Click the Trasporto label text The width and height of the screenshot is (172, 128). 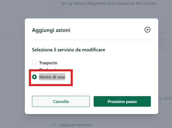(48, 63)
